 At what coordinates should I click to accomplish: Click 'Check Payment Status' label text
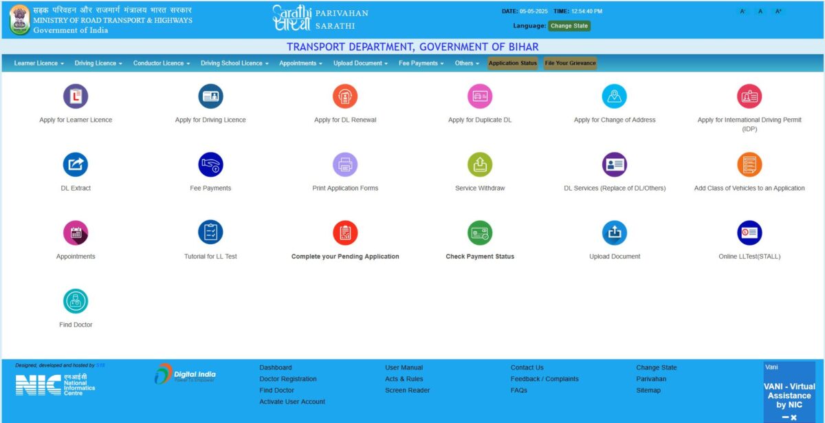coord(480,257)
